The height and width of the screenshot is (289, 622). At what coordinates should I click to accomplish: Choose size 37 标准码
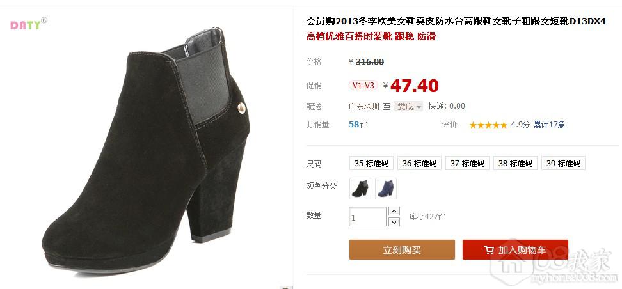(x=467, y=163)
